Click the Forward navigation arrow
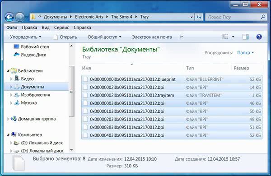The height and width of the screenshot is (176, 271). [x=20, y=17]
